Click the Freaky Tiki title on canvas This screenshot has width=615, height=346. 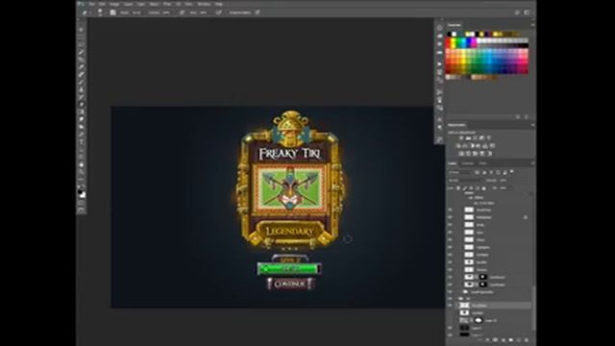coord(290,154)
